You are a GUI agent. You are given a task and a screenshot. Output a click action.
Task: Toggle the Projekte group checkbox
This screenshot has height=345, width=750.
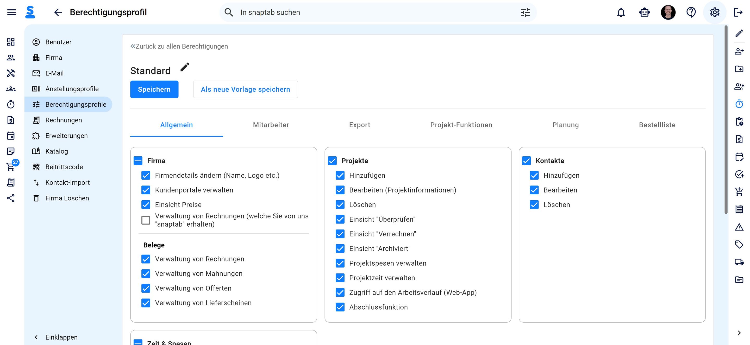click(332, 161)
